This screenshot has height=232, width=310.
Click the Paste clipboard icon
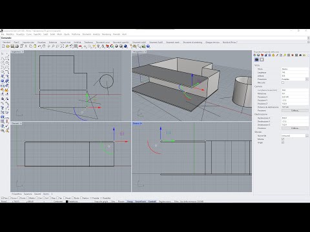pos(35,46)
